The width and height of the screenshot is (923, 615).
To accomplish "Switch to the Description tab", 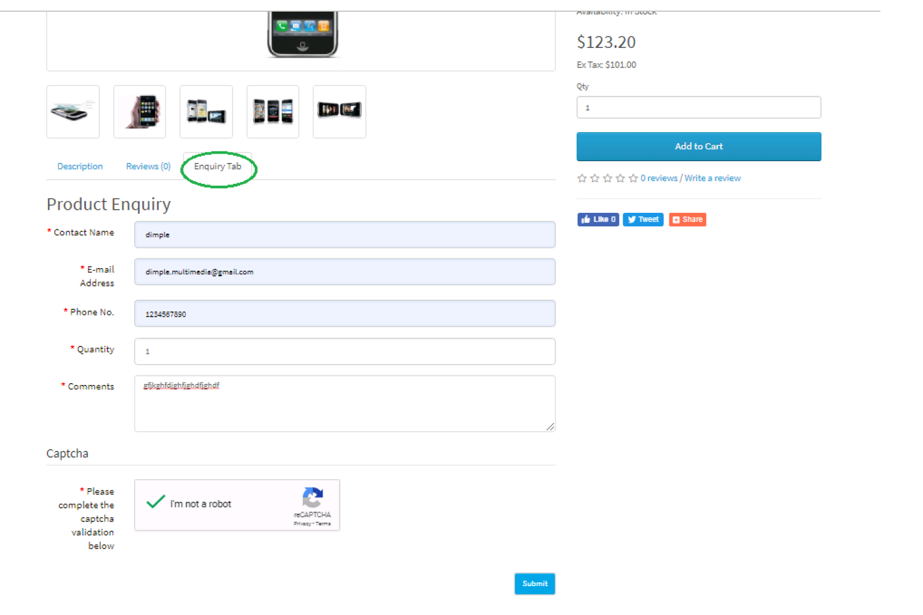I will (79, 166).
